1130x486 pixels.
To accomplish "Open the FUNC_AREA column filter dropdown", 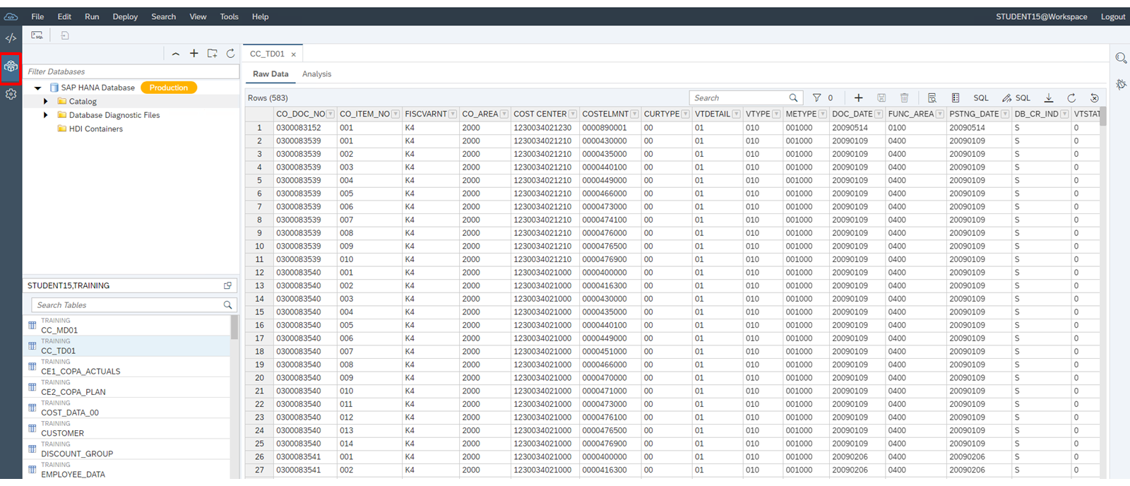I will pos(940,114).
